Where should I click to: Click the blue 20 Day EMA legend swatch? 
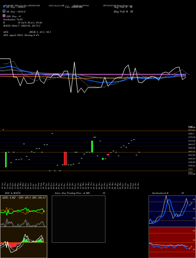[x=4, y=6]
